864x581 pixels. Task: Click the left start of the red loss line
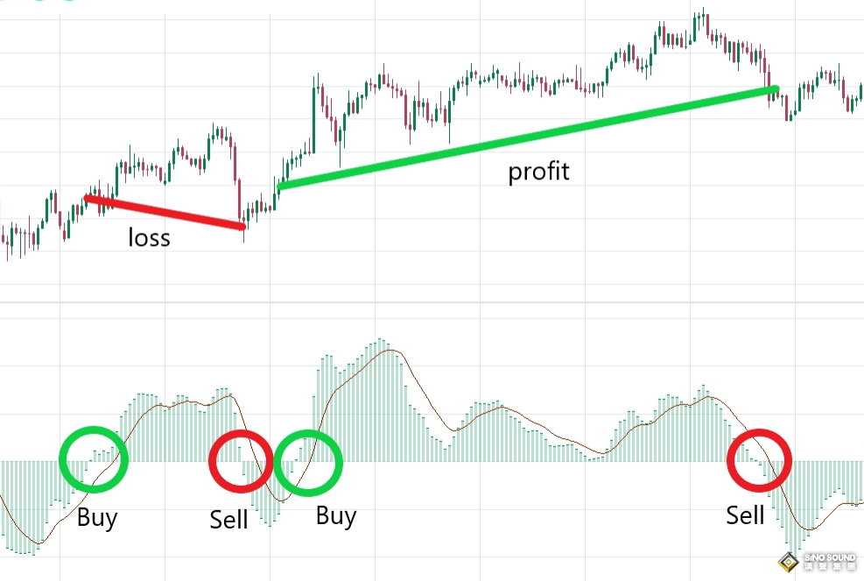click(x=88, y=199)
